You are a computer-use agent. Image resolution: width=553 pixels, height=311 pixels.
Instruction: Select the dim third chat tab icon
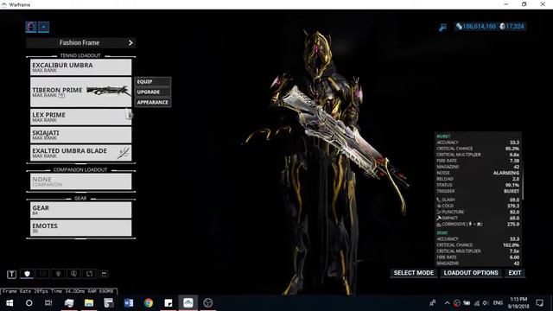(42, 274)
